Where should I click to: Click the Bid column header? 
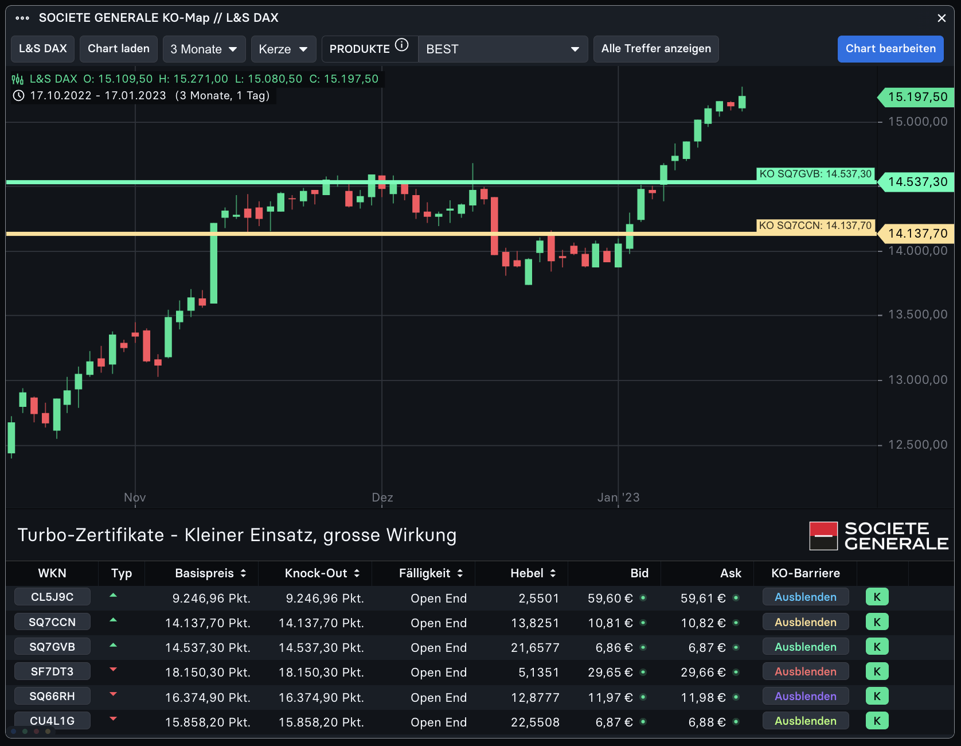(639, 573)
